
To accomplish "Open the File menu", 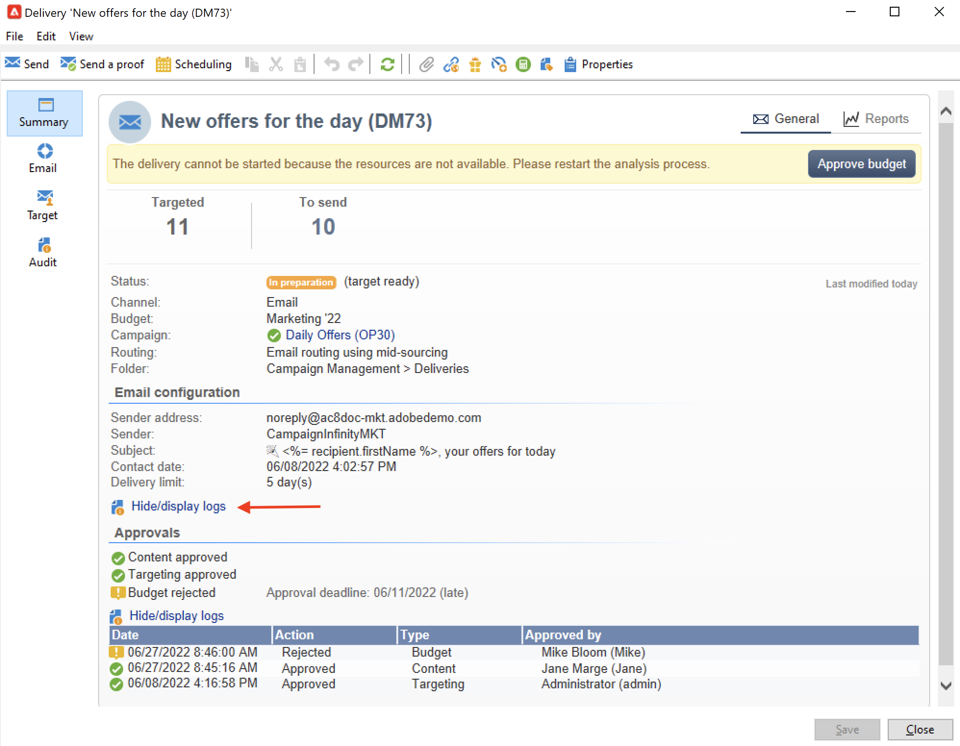I will pyautogui.click(x=14, y=37).
